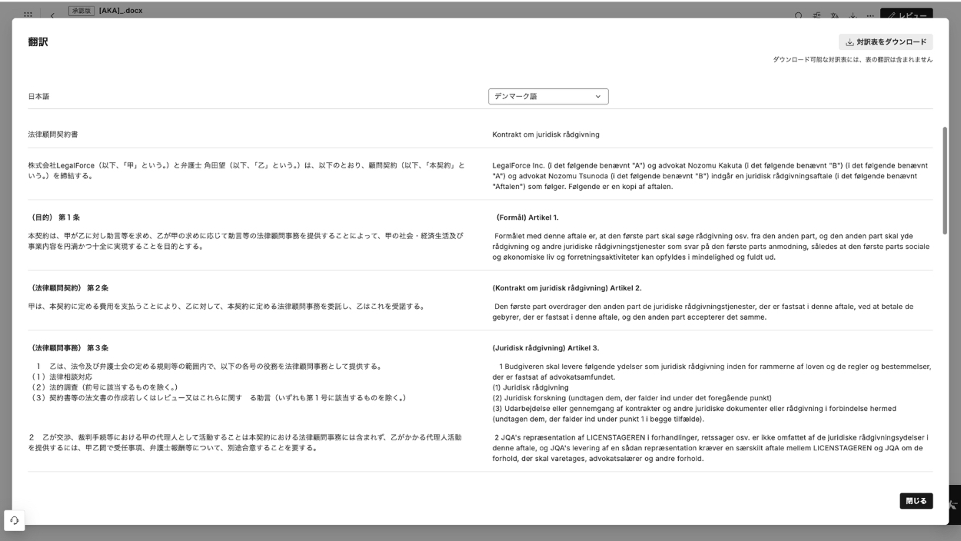
Task: Click the paragraph starting ２ 乙が交渉
Action: coord(245,442)
